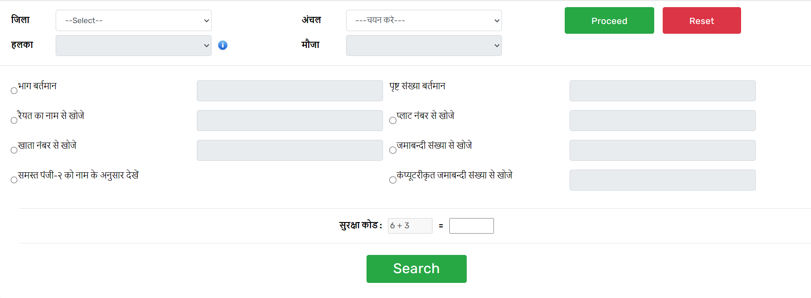Expand the अंचल dropdown list

[424, 20]
